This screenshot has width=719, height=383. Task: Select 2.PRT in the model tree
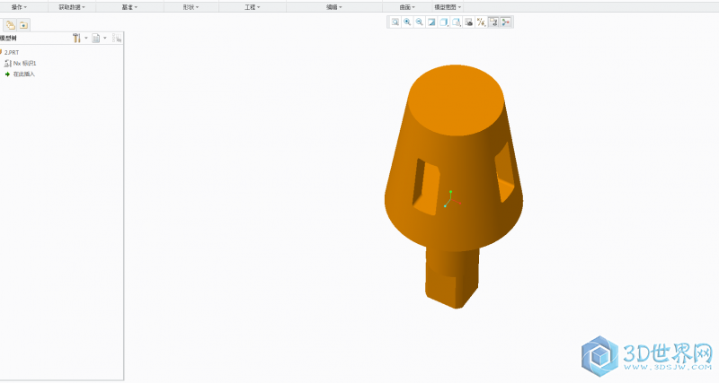12,52
